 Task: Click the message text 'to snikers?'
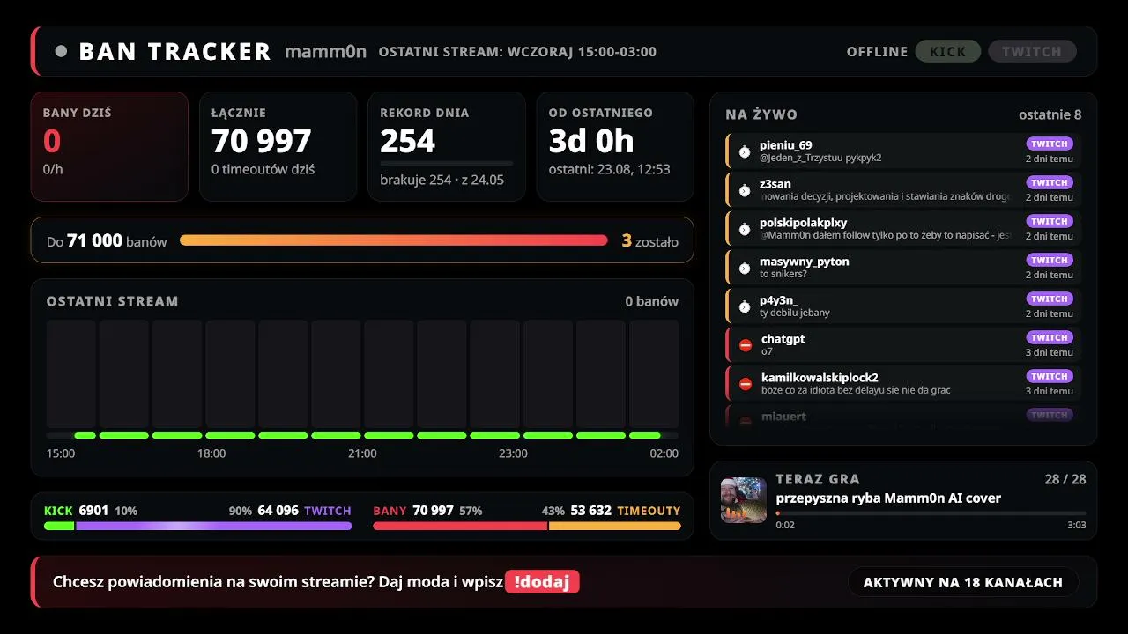point(783,274)
